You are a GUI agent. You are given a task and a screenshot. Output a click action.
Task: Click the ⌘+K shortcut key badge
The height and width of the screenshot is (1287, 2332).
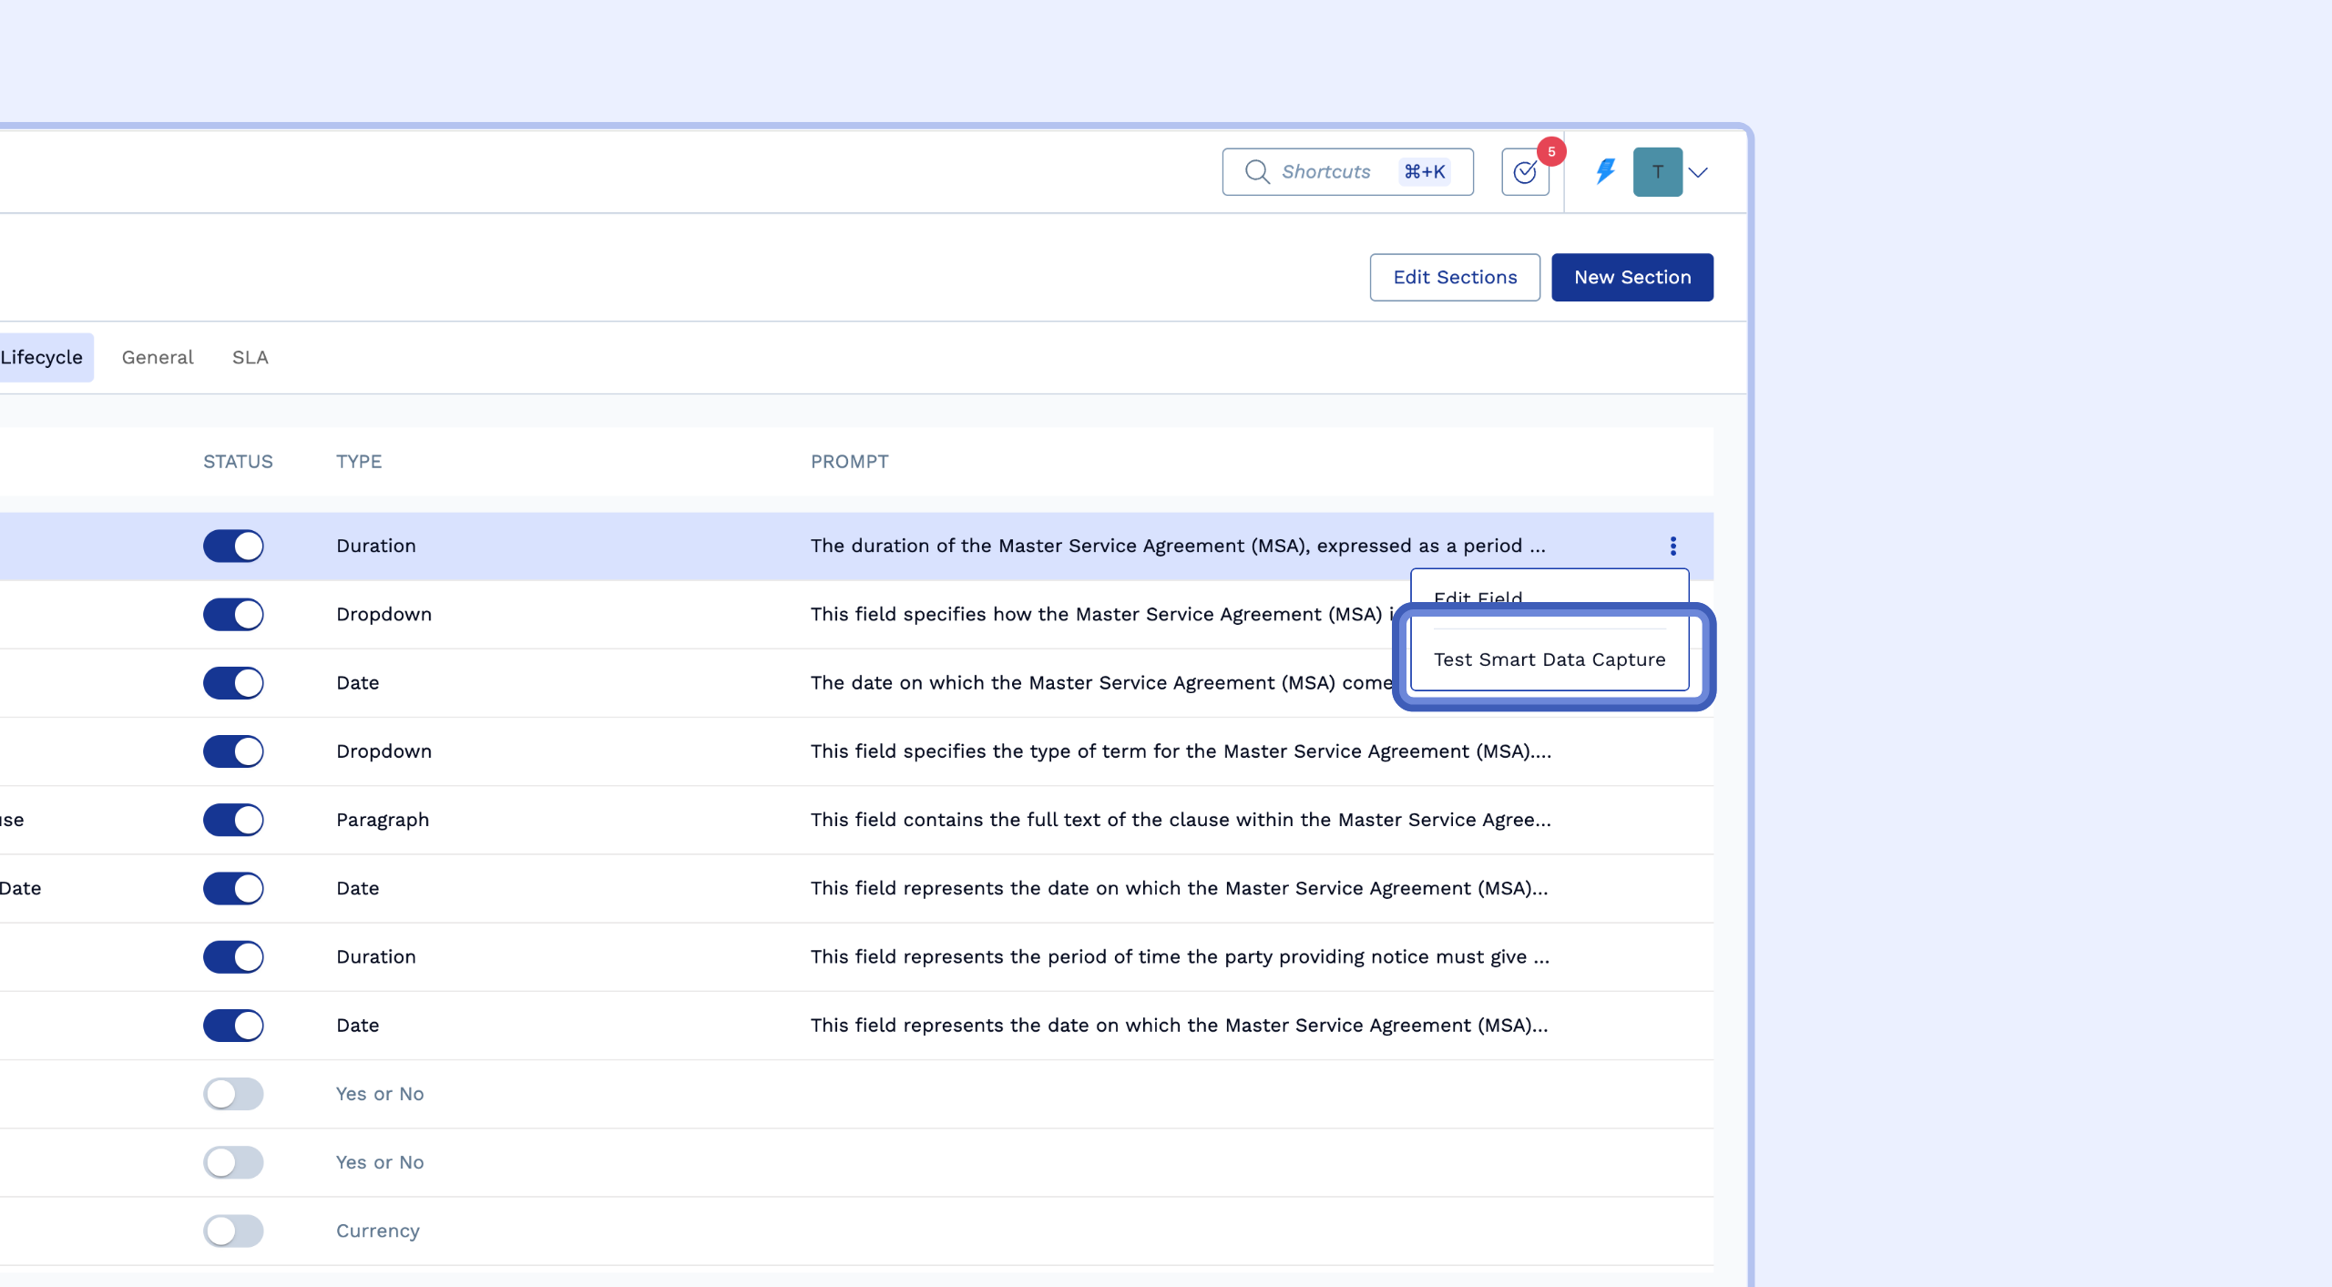click(x=1425, y=172)
